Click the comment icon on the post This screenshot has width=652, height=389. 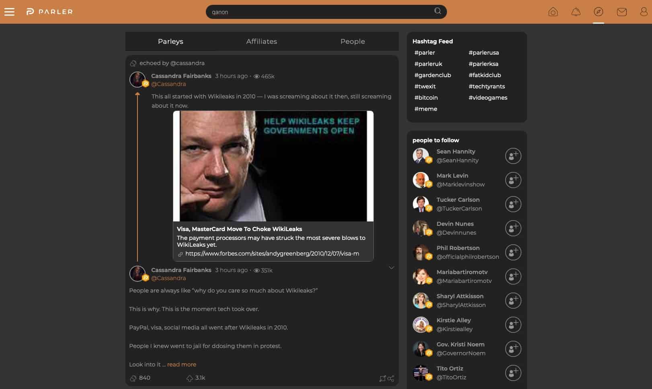pos(382,379)
